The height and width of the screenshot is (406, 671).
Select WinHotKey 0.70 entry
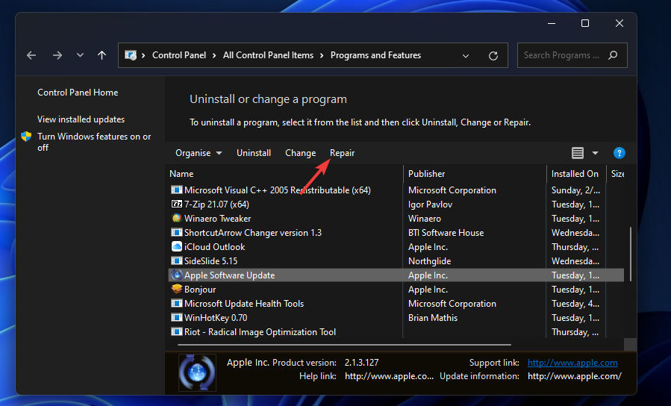click(x=216, y=318)
